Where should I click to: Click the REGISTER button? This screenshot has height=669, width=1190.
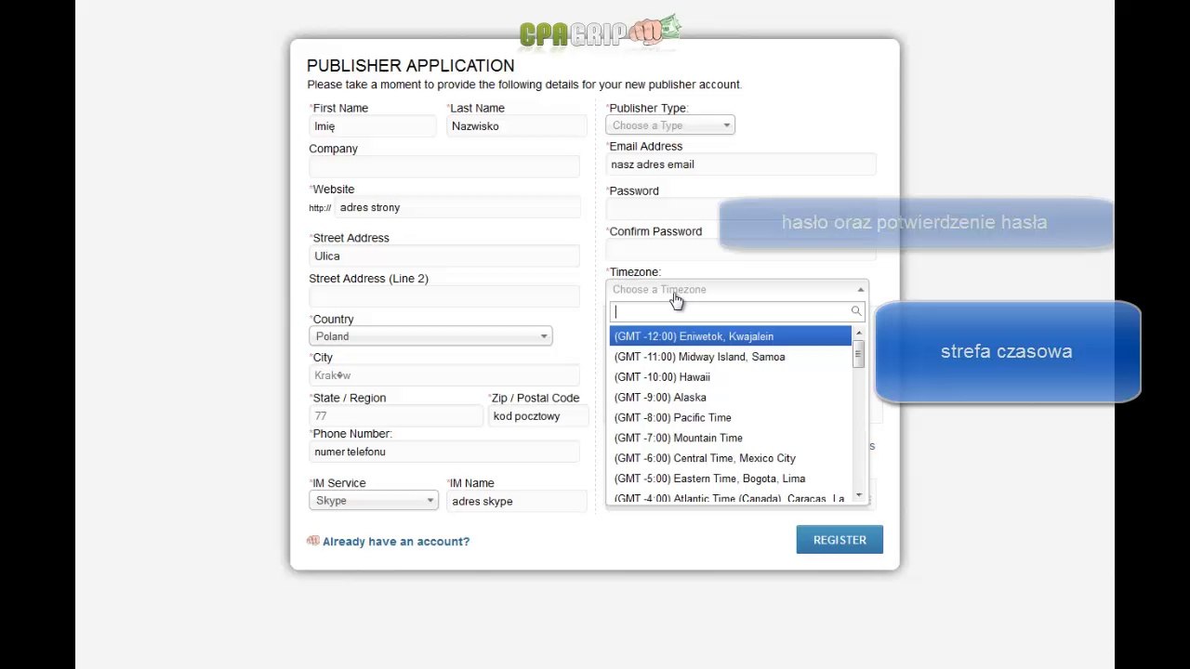(840, 540)
